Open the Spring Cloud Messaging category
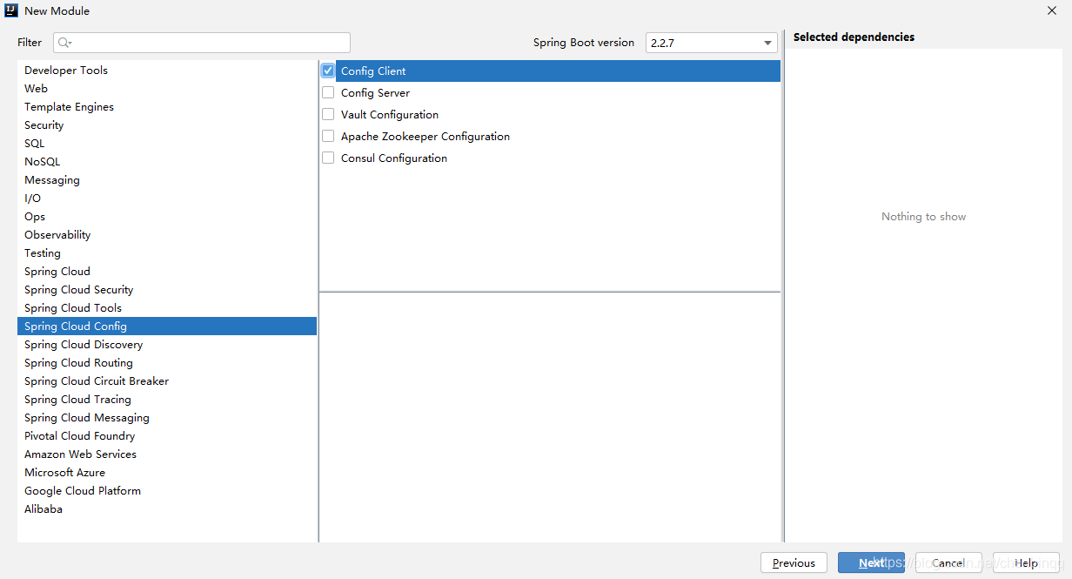The height and width of the screenshot is (579, 1072). 167,418
